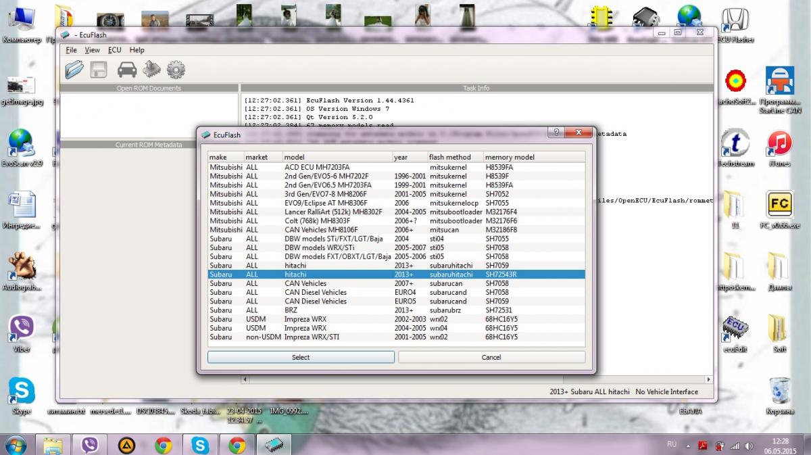
Task: Open the ECU menu
Action: tap(114, 50)
